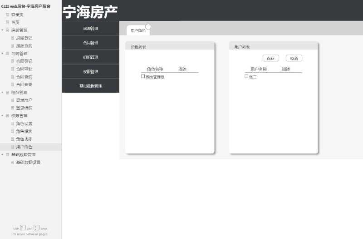Click page icon beside 登录页
The width and height of the screenshot is (363, 239).
point(7,15)
